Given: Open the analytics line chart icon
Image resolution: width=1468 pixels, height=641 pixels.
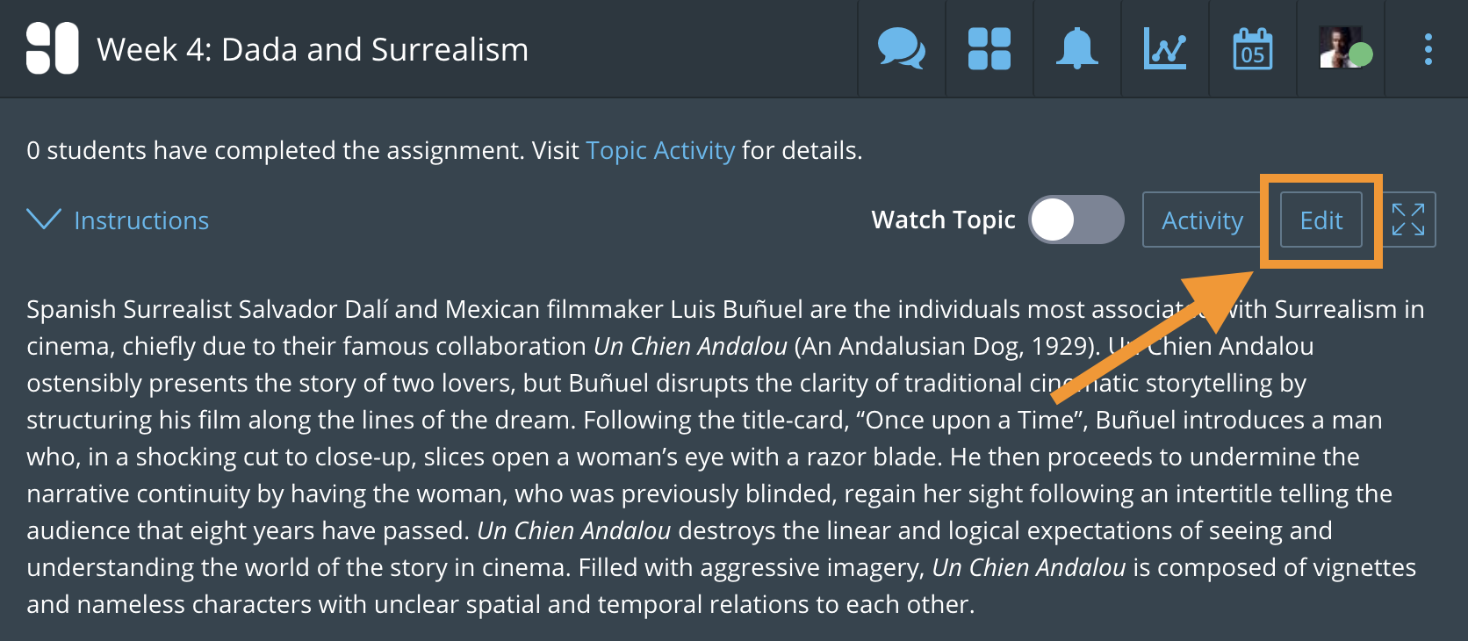Looking at the screenshot, I should [x=1164, y=48].
